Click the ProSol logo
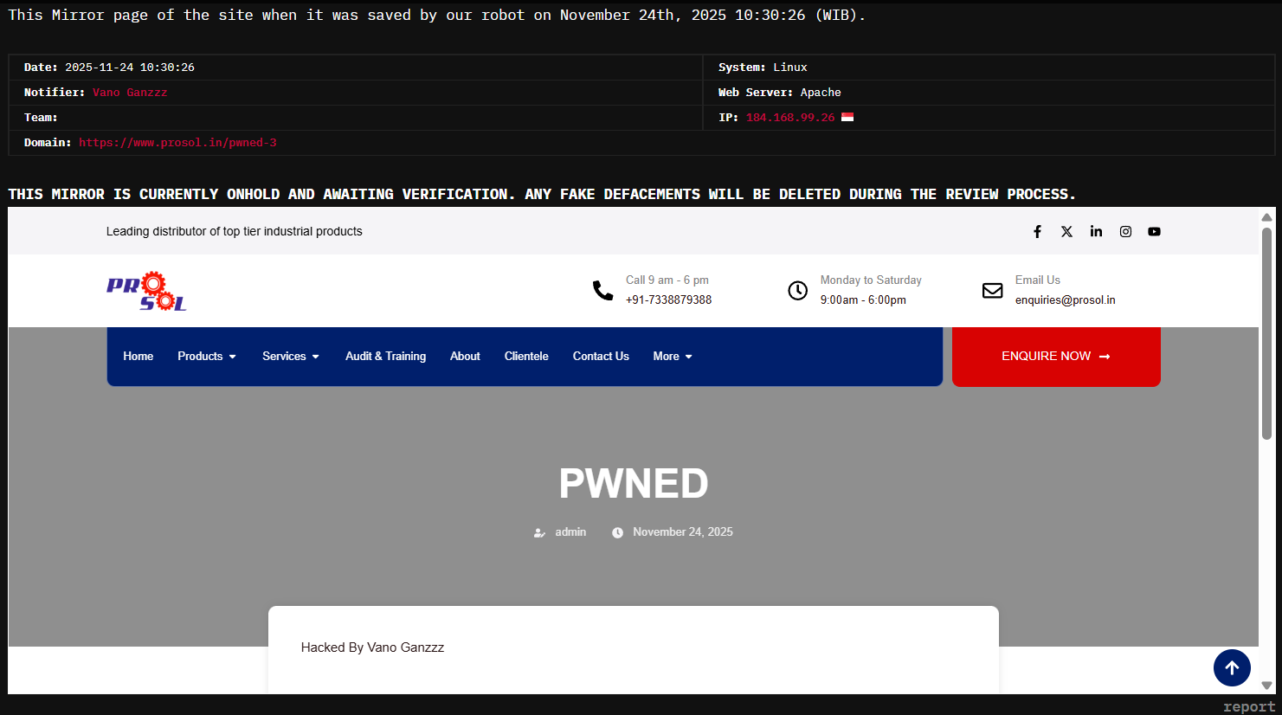This screenshot has height=715, width=1282. [x=146, y=291]
